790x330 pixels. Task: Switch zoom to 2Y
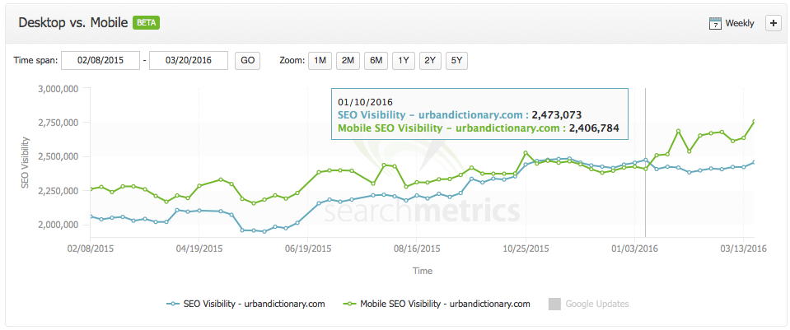pyautogui.click(x=430, y=61)
